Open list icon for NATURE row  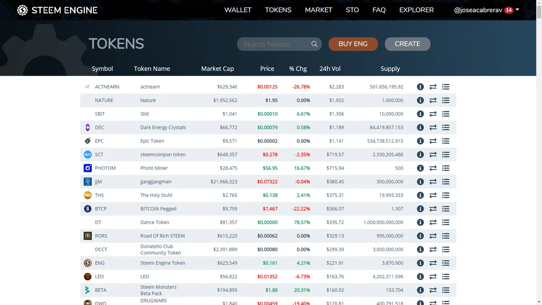[x=445, y=100]
